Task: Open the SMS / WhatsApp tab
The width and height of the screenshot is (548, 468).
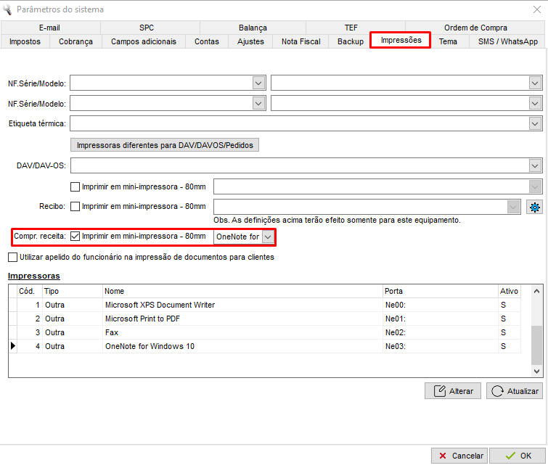Action: click(507, 42)
